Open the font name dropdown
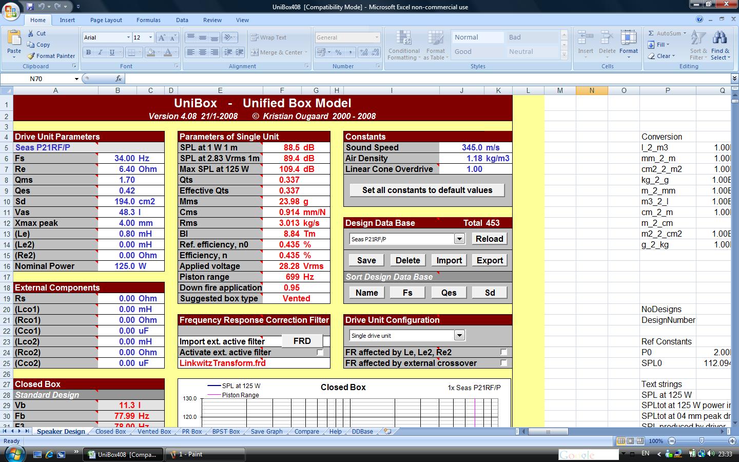This screenshot has height=462, width=739. [128, 37]
